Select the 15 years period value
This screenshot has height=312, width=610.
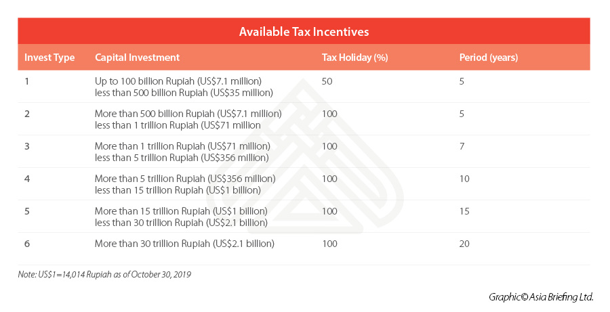point(464,211)
